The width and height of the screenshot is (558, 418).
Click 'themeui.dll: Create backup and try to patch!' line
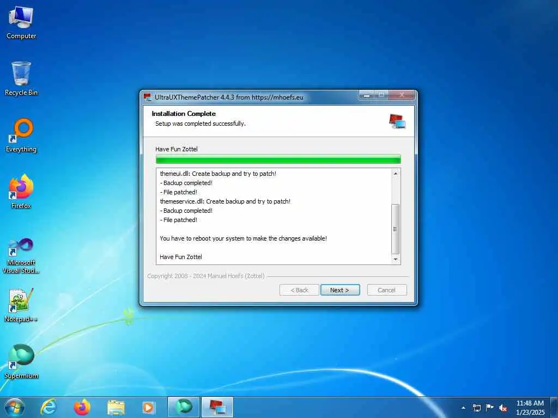click(x=218, y=174)
